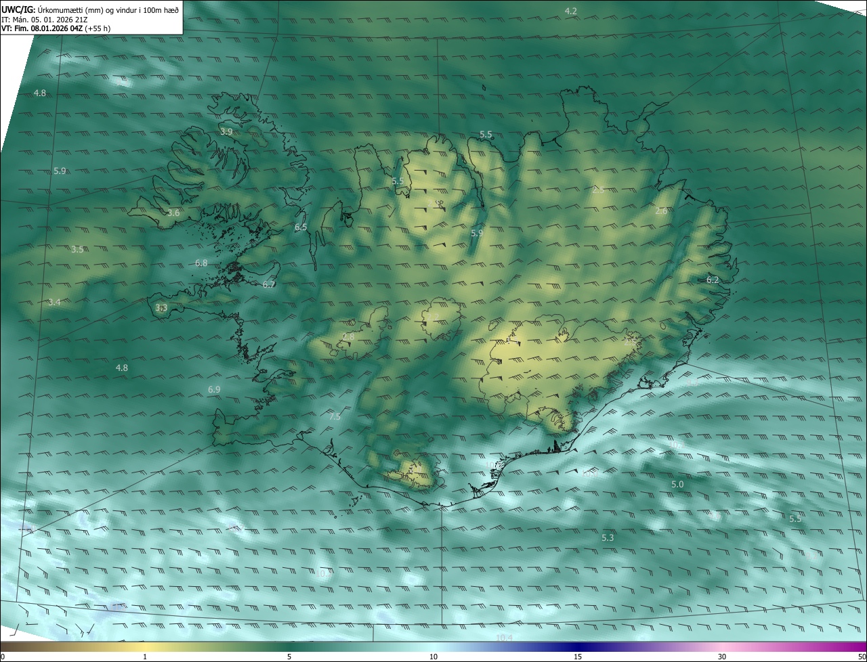Screen dimensions: 867x662
Task: Click the 6.7 precipitation value
Action: pos(269,284)
